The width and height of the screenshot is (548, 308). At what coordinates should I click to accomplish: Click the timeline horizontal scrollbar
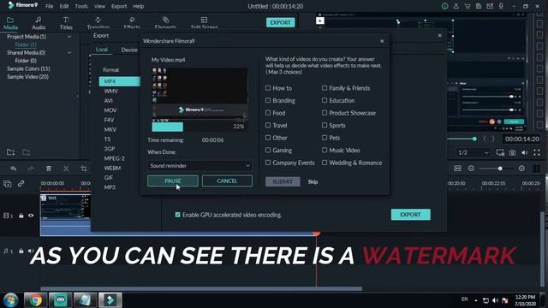pyautogui.click(x=201, y=289)
